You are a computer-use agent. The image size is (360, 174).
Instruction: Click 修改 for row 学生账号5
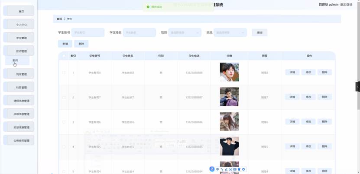click(308, 146)
